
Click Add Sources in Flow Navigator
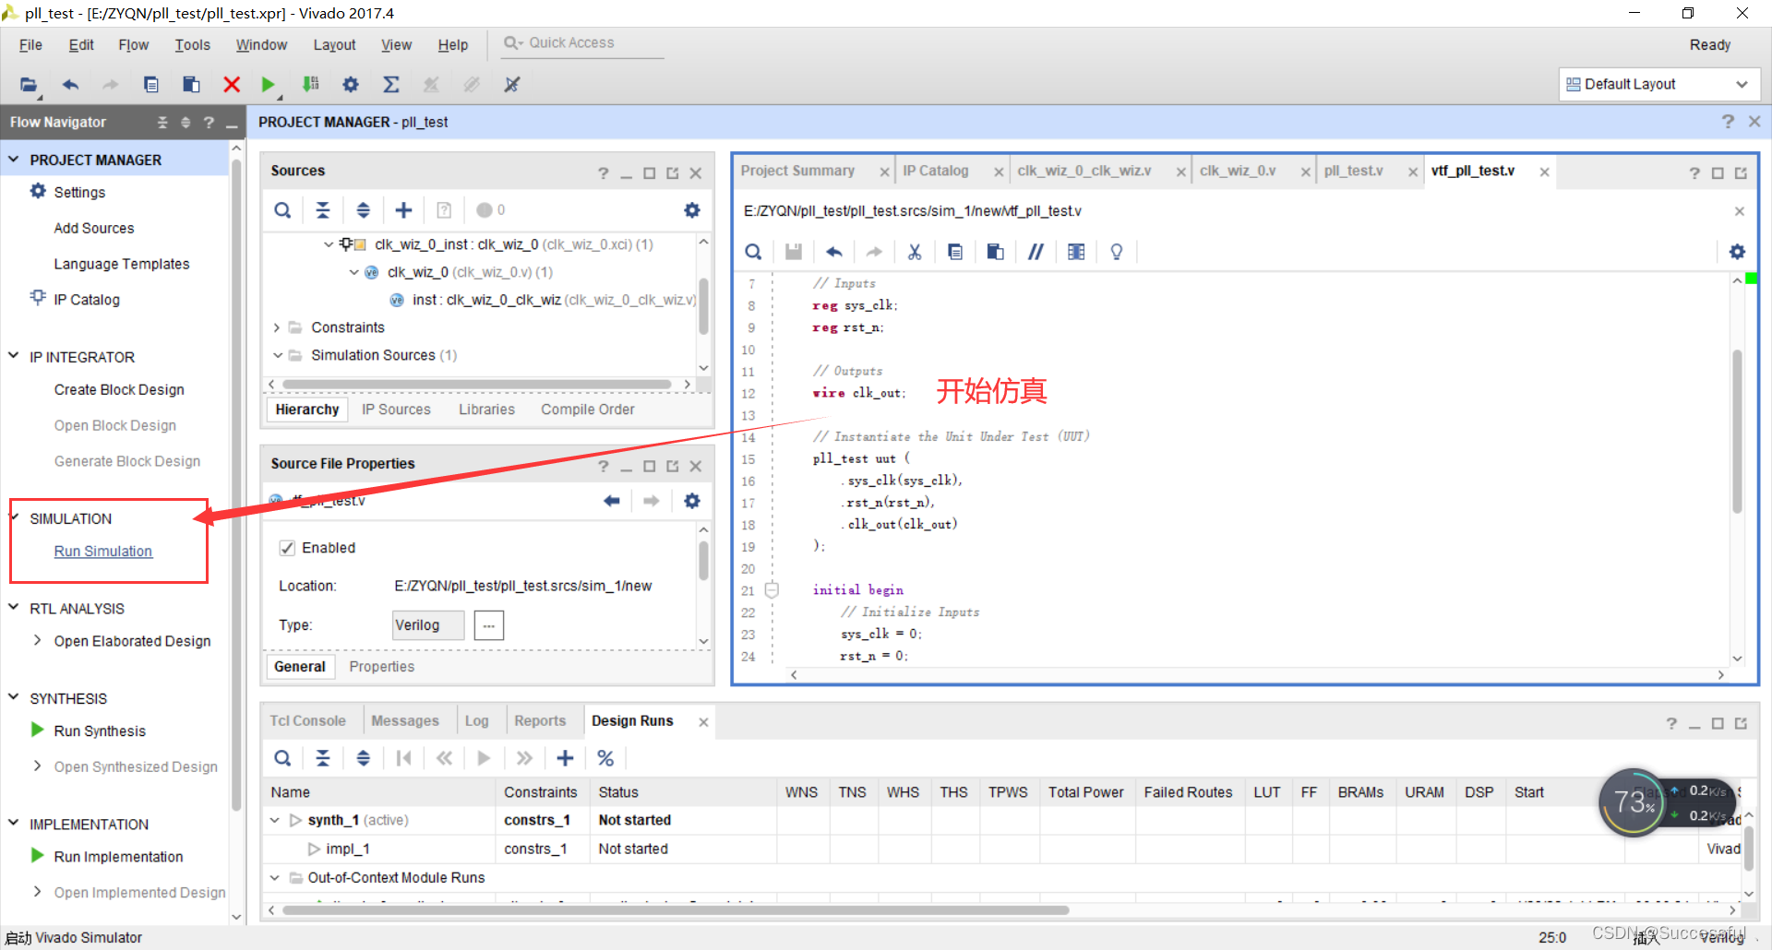point(93,228)
